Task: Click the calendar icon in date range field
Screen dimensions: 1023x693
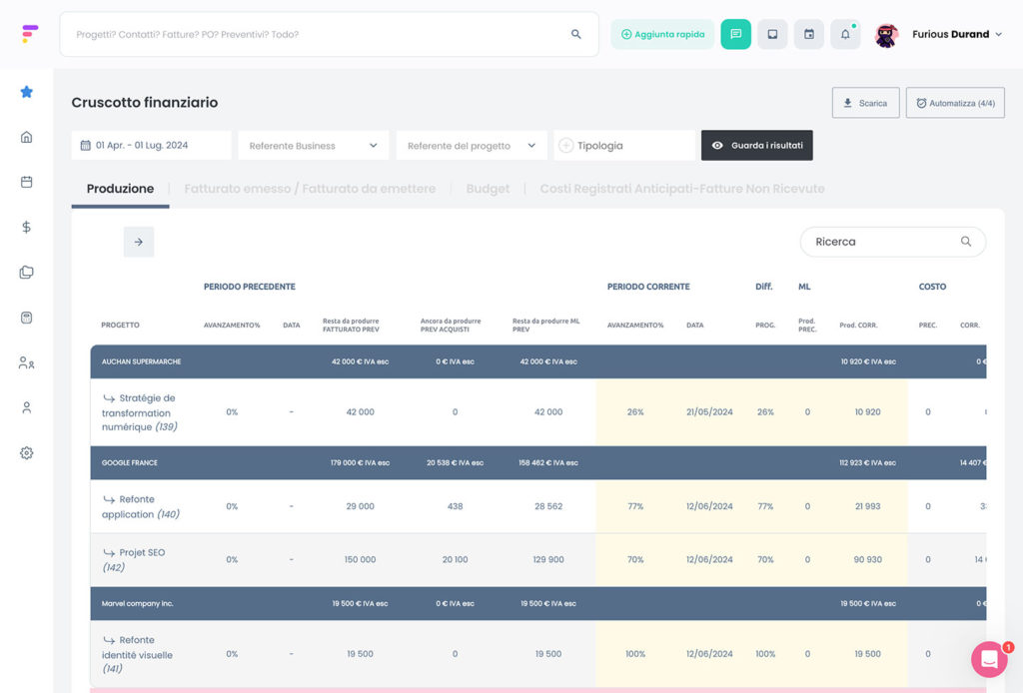Action: coord(86,146)
